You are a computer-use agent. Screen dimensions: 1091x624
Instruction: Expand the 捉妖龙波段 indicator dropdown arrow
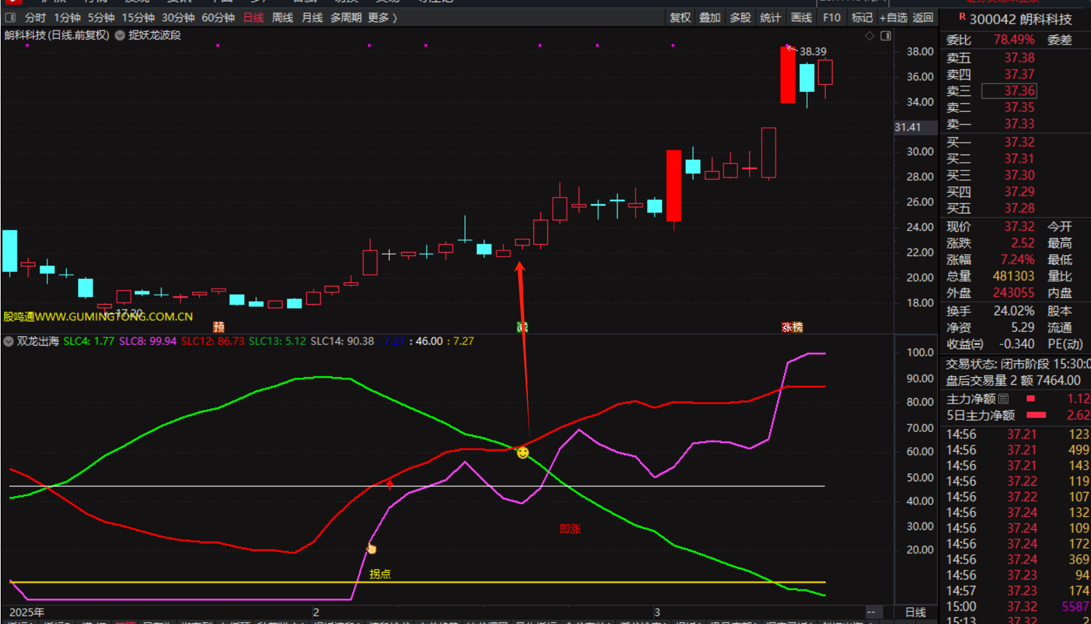pyautogui.click(x=120, y=35)
